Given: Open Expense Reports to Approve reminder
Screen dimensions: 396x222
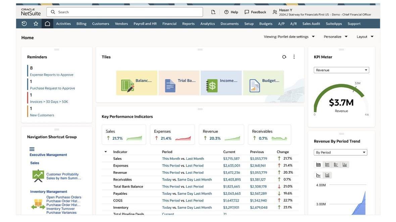Looking at the screenshot, I should coord(52,75).
